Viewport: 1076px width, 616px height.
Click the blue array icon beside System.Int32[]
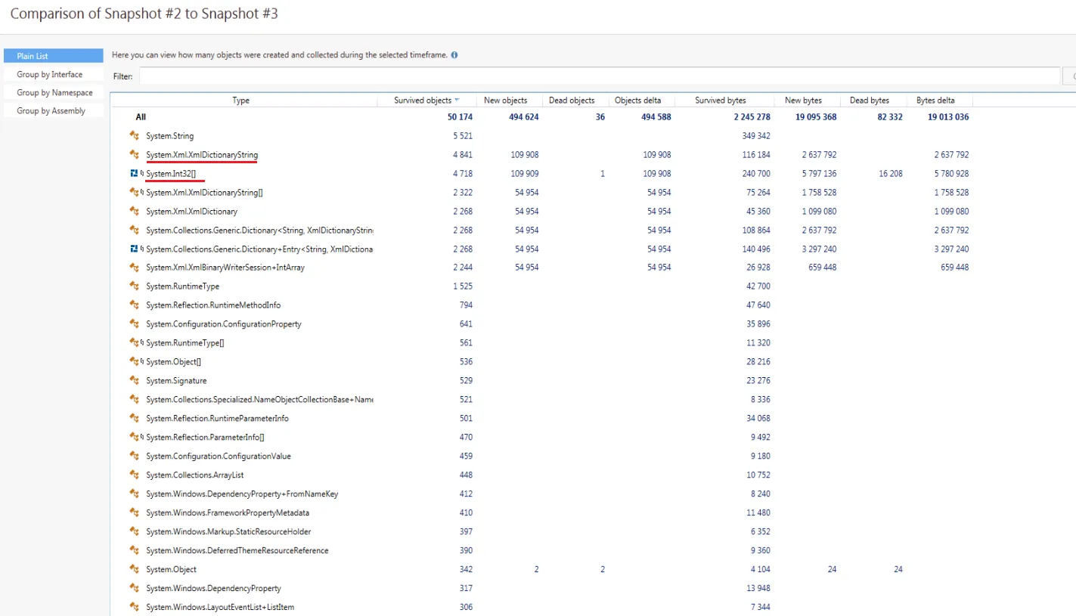coord(135,174)
